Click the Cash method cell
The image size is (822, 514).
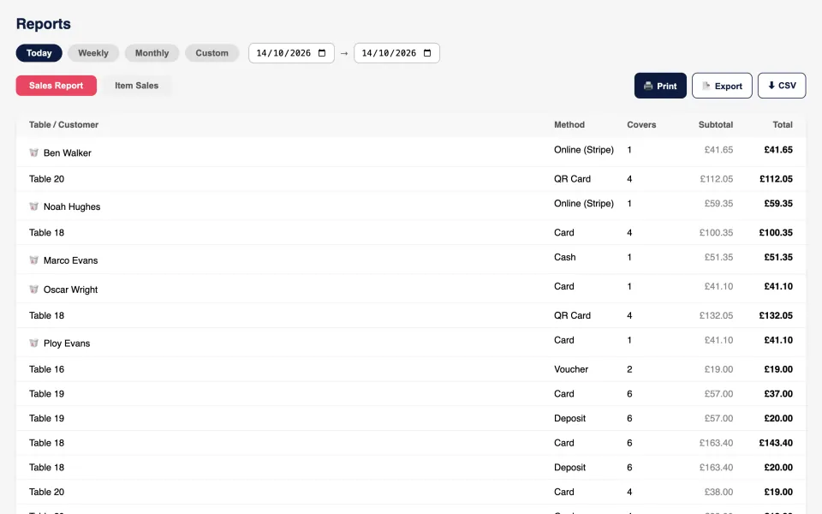[x=564, y=257]
